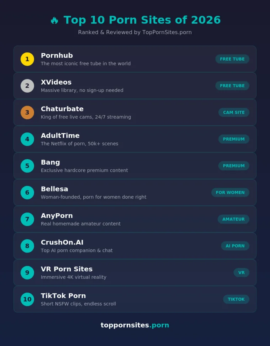Screen dimensions: 270x346
Task: Click the silver number 2 rank badge
Action: click(27, 86)
